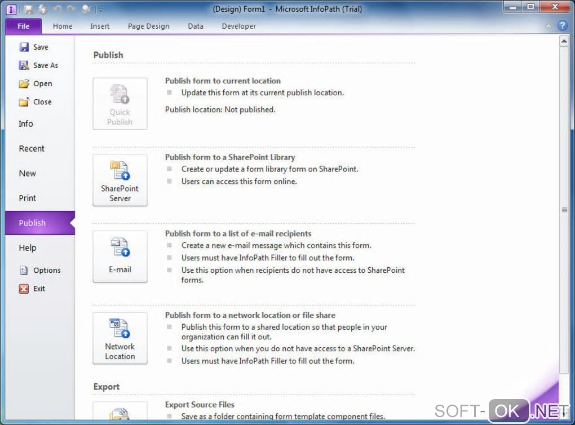Click the Save As icon in sidebar

tap(24, 65)
